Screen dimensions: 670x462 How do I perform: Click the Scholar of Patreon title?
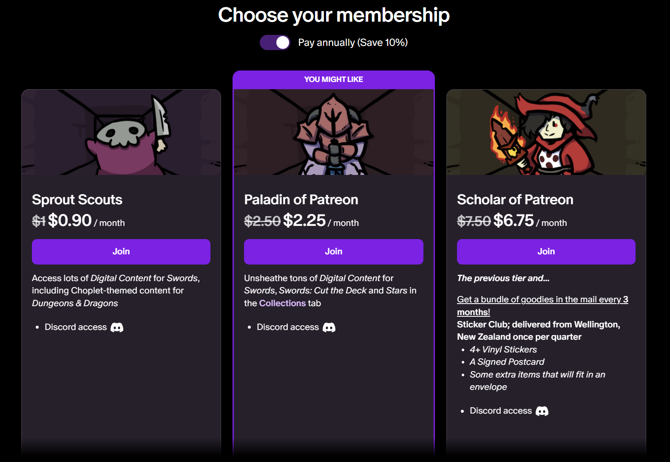click(515, 200)
